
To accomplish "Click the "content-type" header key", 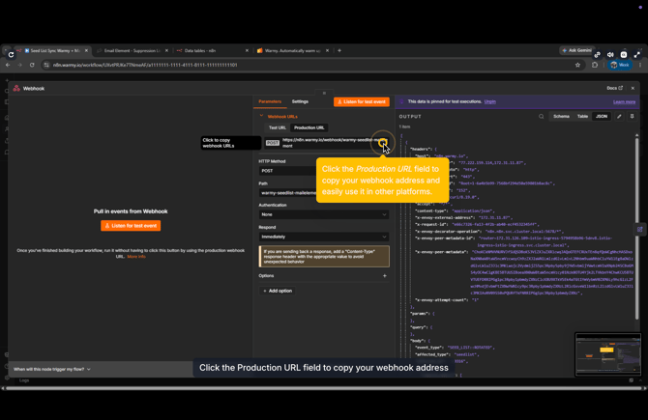I will 431,210.
